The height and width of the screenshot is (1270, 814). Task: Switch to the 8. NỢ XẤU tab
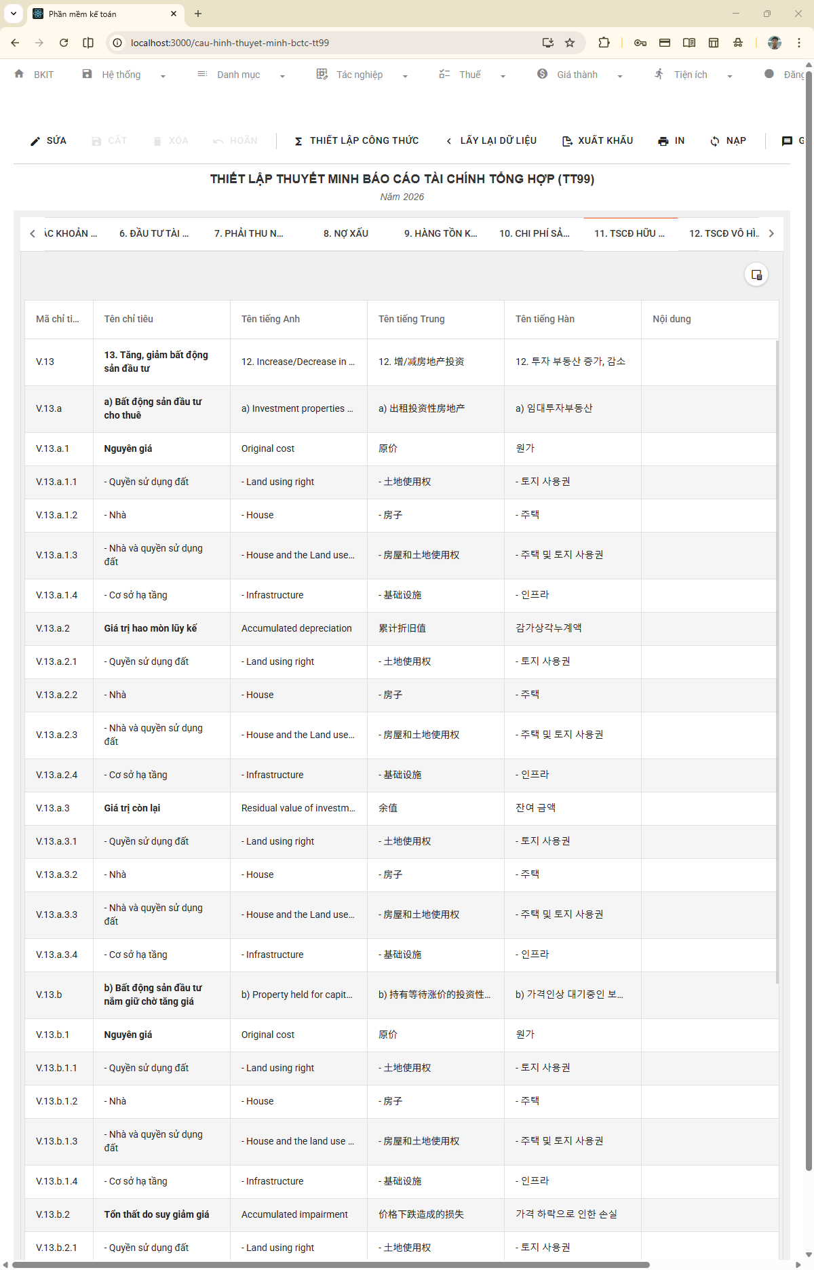click(346, 233)
